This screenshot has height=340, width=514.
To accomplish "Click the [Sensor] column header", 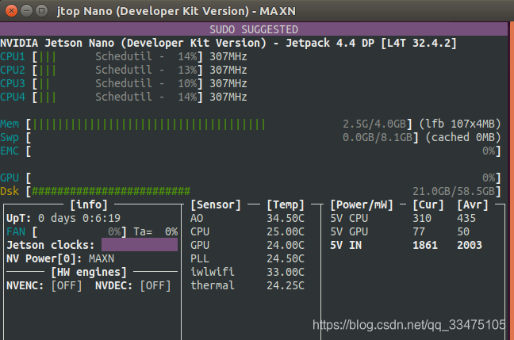I will coord(216,205).
